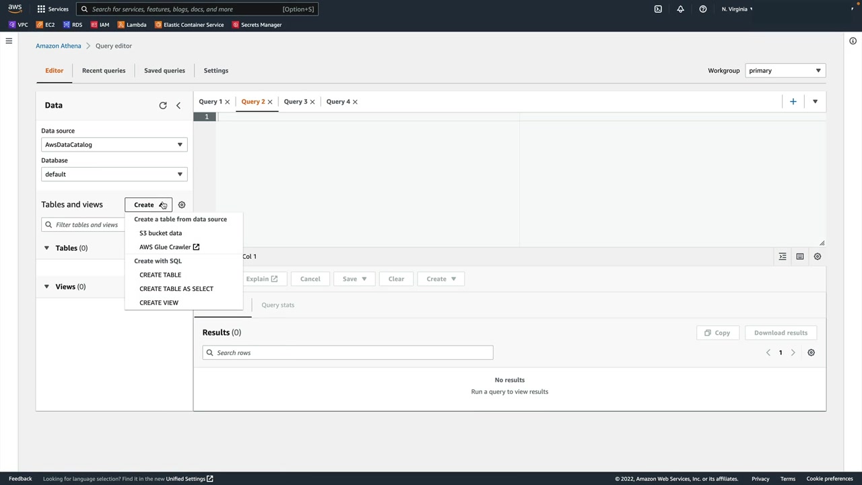Open the help question mark menu
Image resolution: width=862 pixels, height=485 pixels.
(703, 9)
